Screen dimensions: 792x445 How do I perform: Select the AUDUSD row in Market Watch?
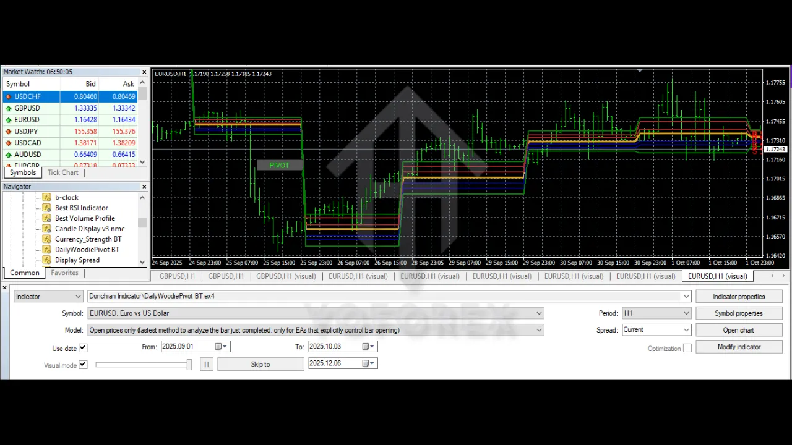70,155
